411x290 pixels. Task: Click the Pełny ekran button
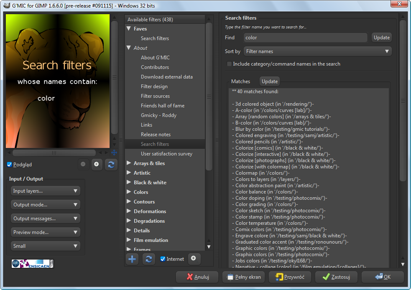243,277
